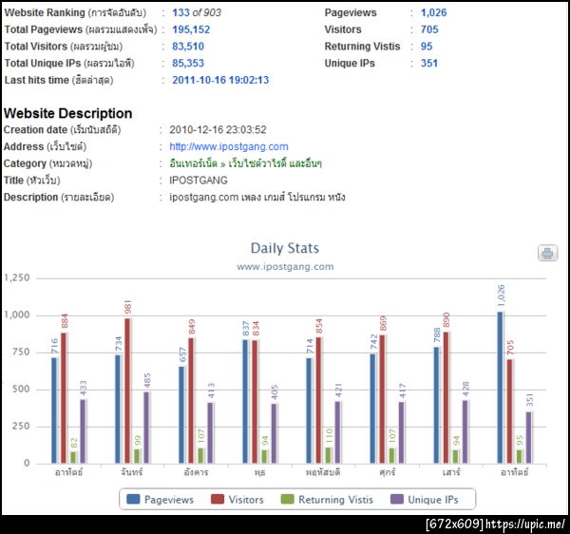Viewport: 570px width, 534px height.
Task: Click the 657 pageviews bar
Action: pyautogui.click(x=181, y=415)
